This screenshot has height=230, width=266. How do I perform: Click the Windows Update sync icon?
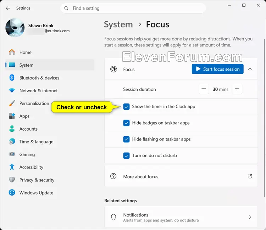click(12, 192)
